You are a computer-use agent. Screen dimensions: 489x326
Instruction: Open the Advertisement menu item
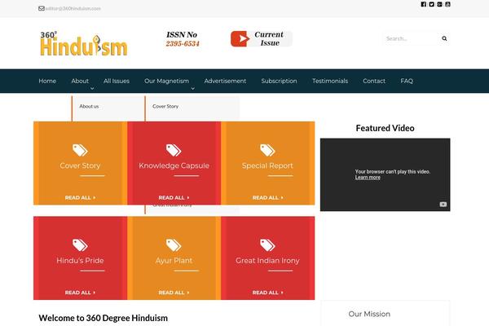(225, 81)
